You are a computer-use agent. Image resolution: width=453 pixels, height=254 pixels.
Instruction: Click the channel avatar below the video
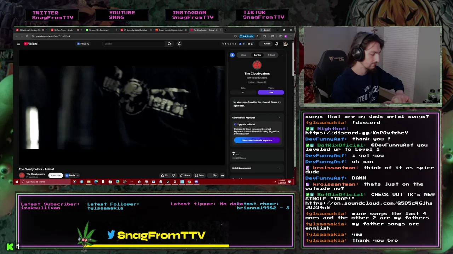(x=22, y=175)
